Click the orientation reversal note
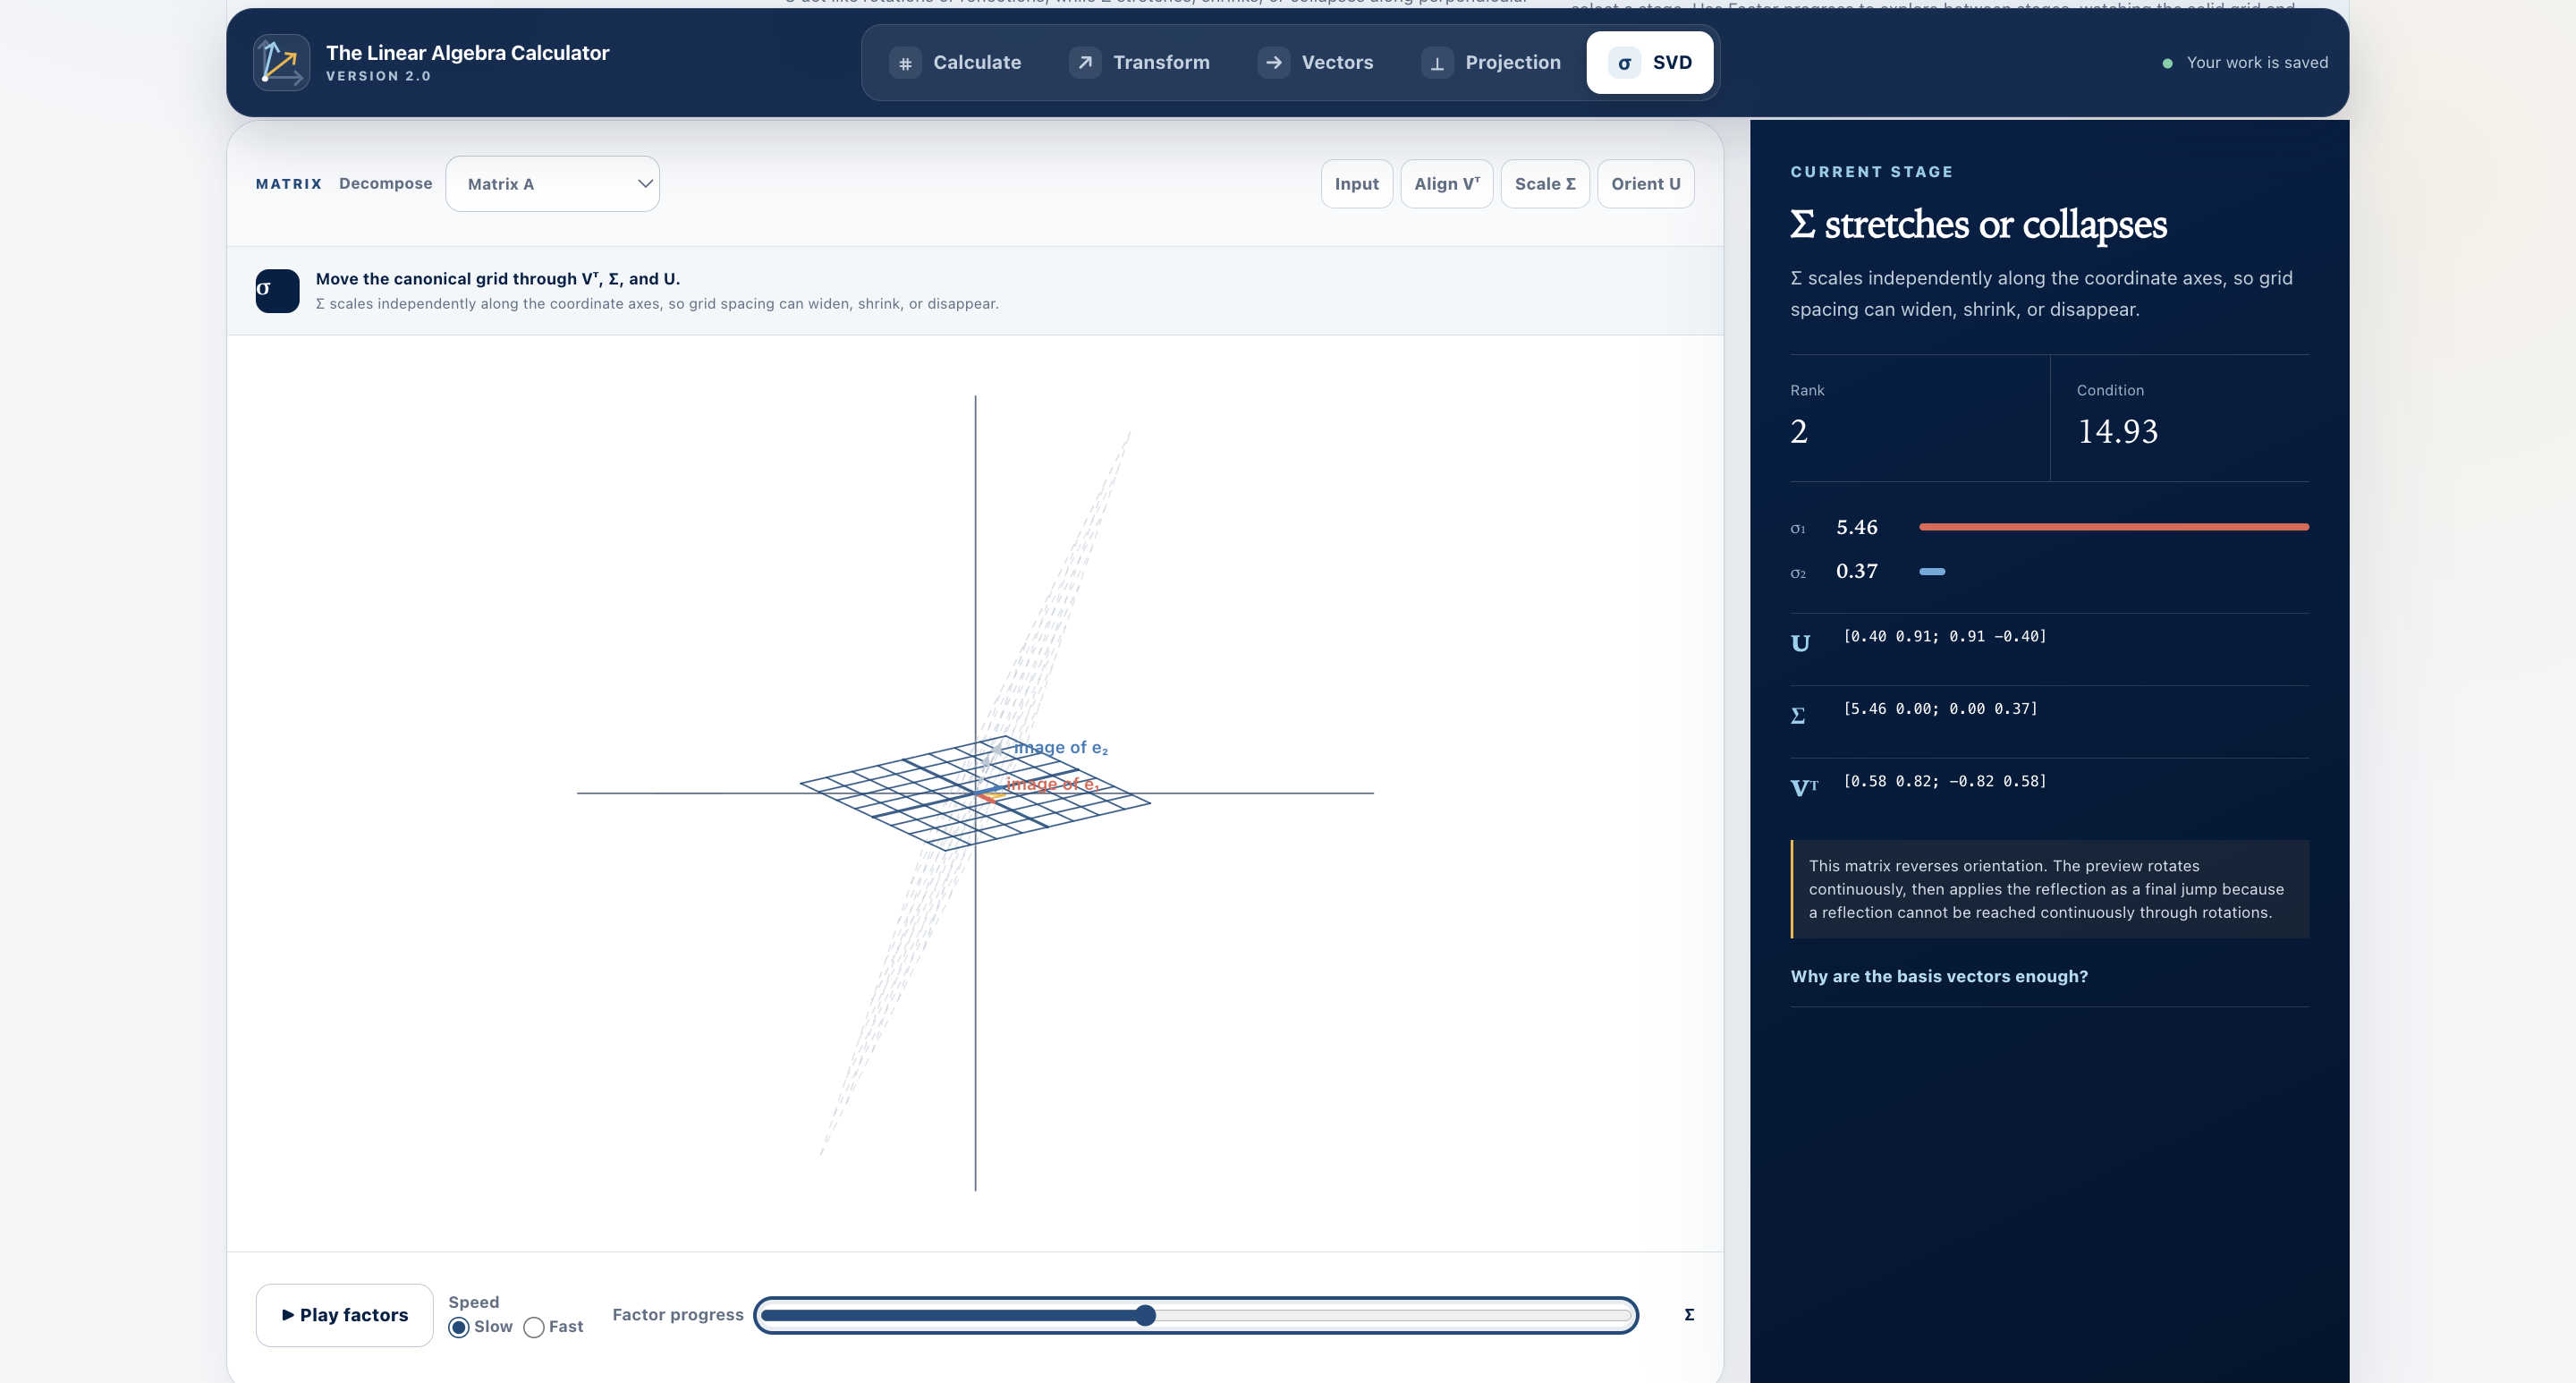Screen dimensions: 2576x1383 click(x=2049, y=889)
